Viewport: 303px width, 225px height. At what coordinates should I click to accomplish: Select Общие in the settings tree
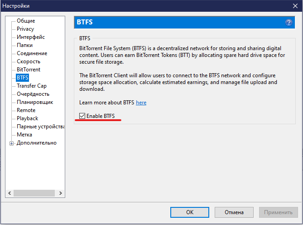pyautogui.click(x=26, y=21)
